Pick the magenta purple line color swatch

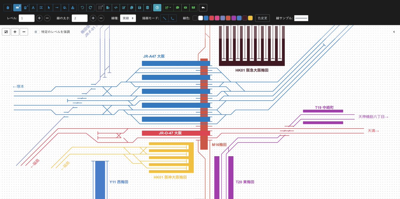(x=234, y=18)
